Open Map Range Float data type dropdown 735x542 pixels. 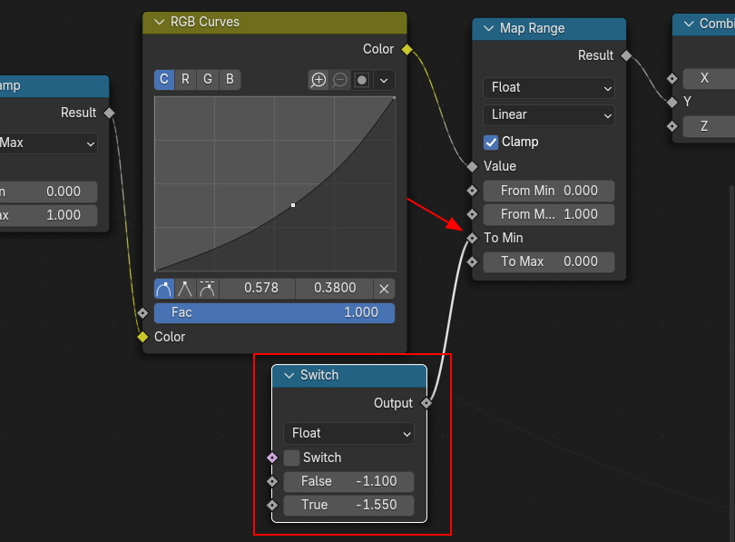549,88
